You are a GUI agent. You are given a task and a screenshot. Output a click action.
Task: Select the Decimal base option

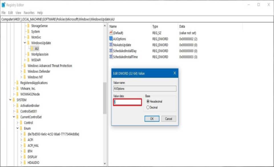tap(148, 107)
